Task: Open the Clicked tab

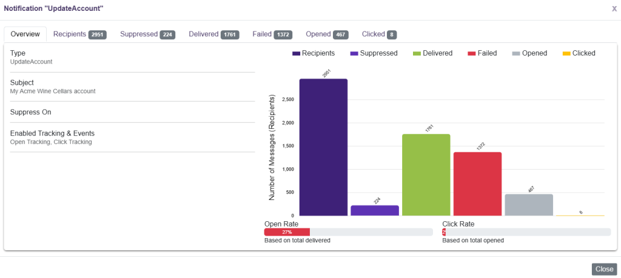Action: coord(379,34)
